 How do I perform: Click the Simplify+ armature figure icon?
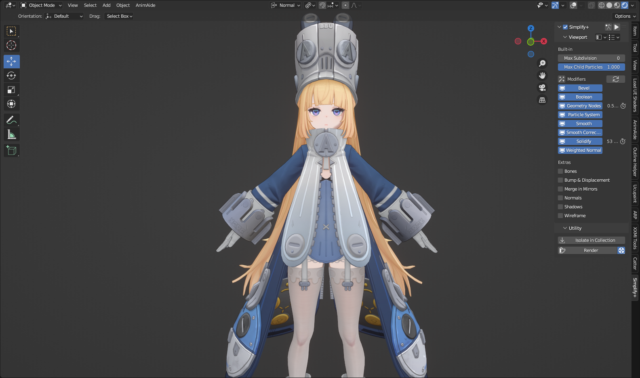[608, 27]
